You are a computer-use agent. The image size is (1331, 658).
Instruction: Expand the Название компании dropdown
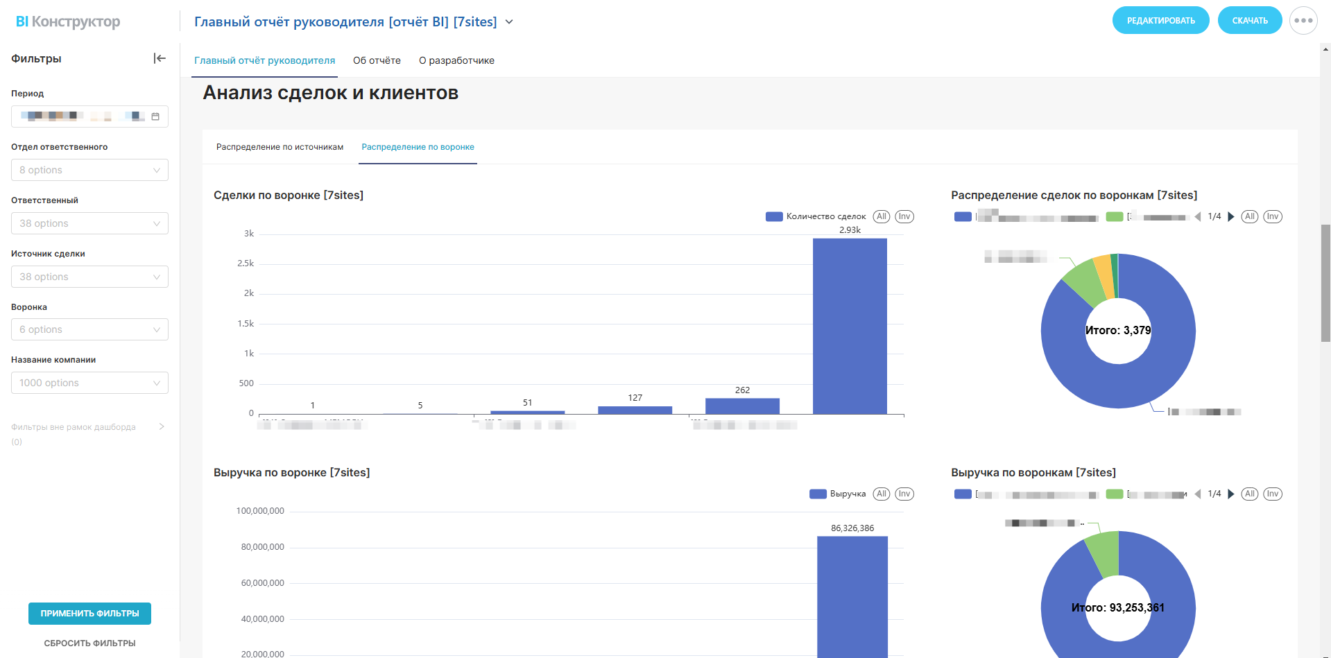[89, 383]
